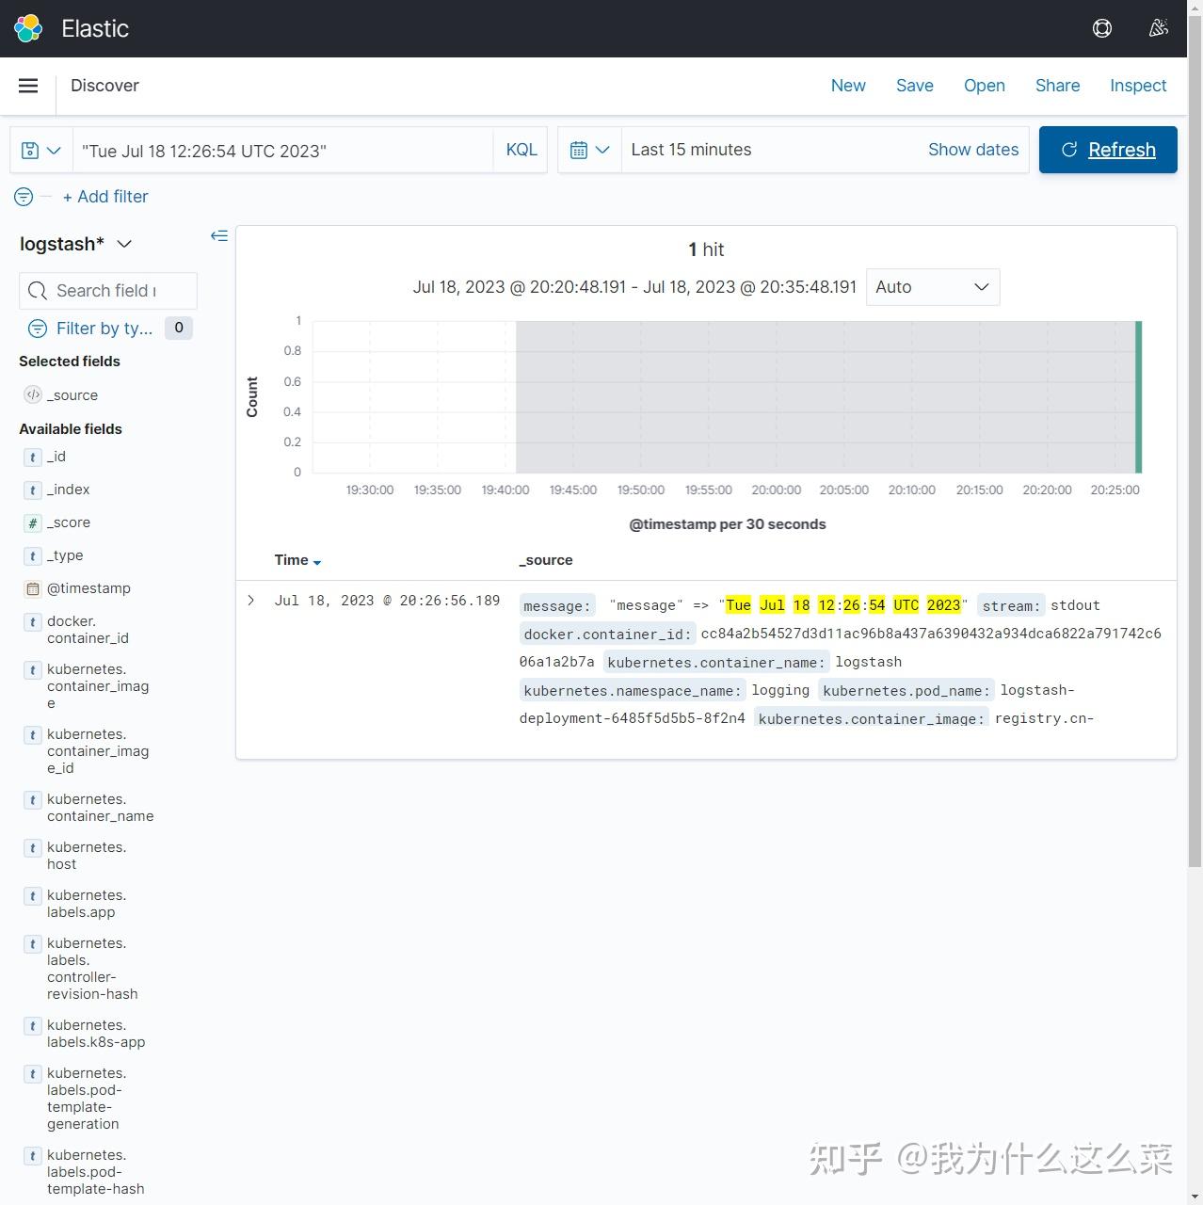1203x1205 pixels.
Task: Select Inspect from the top menu
Action: tap(1138, 86)
